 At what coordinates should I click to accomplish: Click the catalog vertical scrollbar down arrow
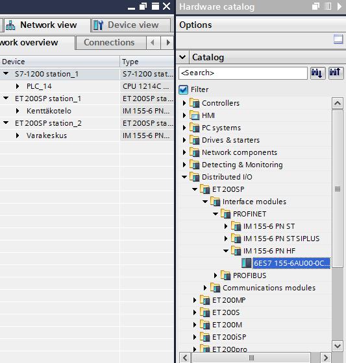[338, 346]
